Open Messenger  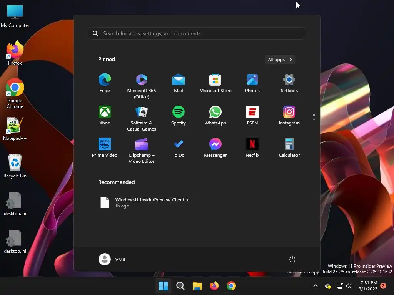pos(215,148)
